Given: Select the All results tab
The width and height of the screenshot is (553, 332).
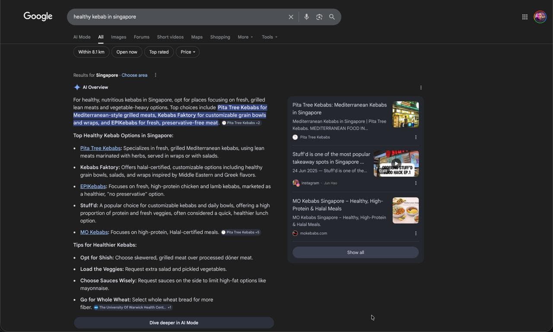Looking at the screenshot, I should (x=101, y=37).
